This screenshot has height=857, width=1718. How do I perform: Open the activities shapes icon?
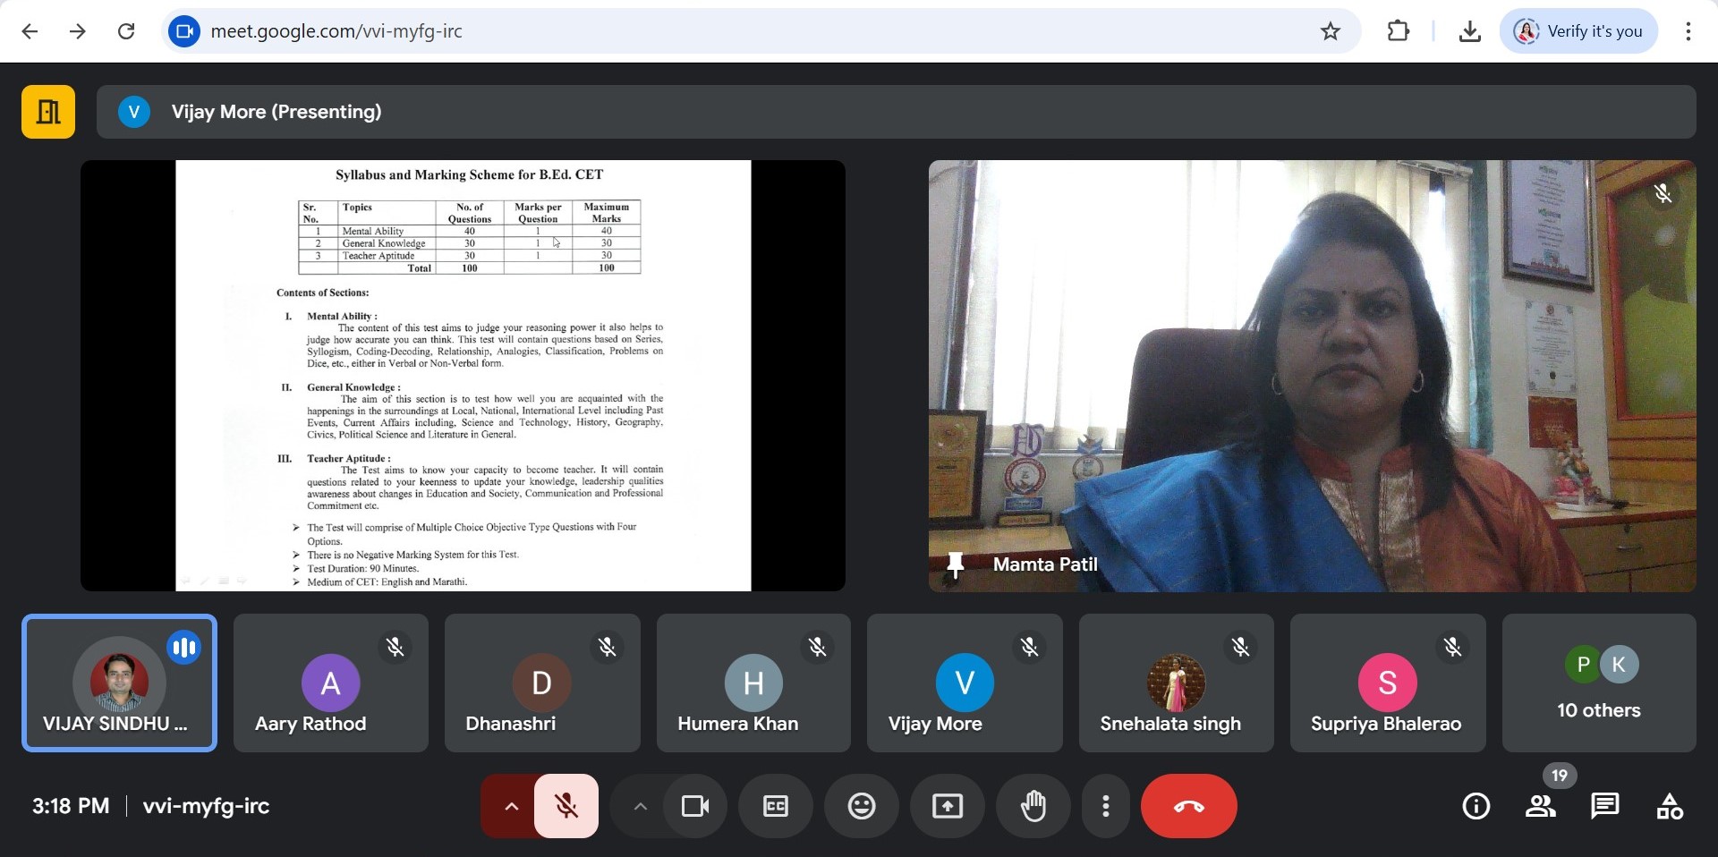pyautogui.click(x=1669, y=806)
